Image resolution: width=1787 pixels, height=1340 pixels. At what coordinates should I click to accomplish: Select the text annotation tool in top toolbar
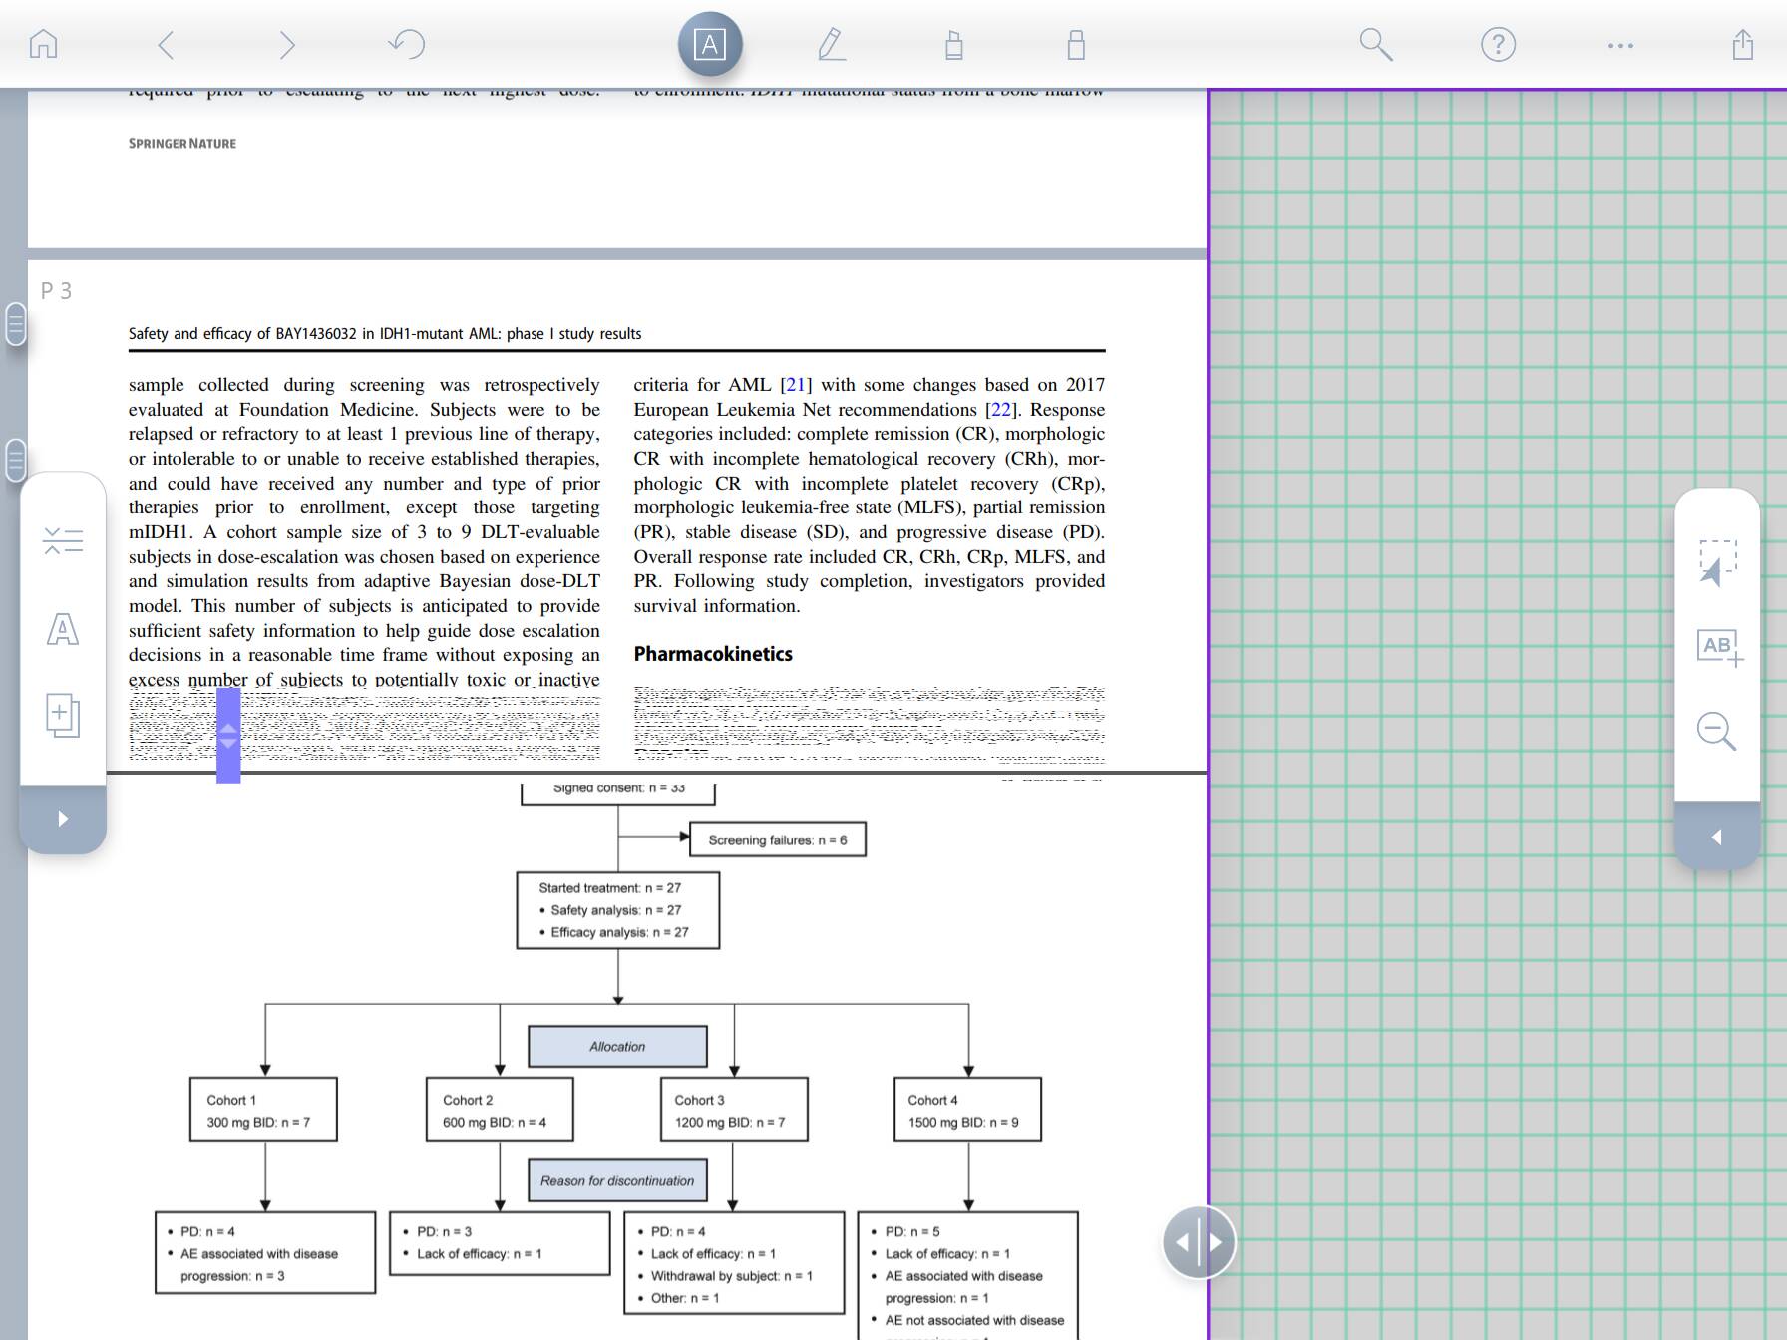[x=709, y=45]
